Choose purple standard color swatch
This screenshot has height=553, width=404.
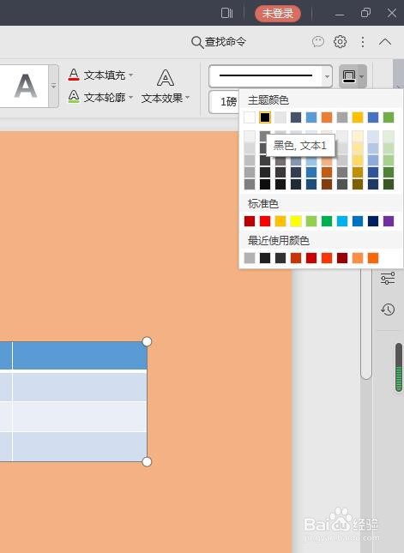[389, 221]
